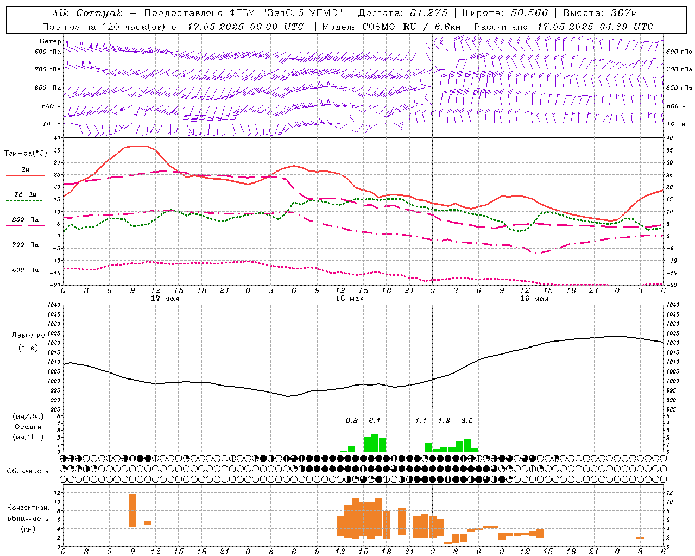
Task: Click the 1.3 precipitation total
Action: point(444,420)
